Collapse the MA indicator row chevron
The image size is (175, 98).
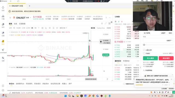click(x=10, y=35)
